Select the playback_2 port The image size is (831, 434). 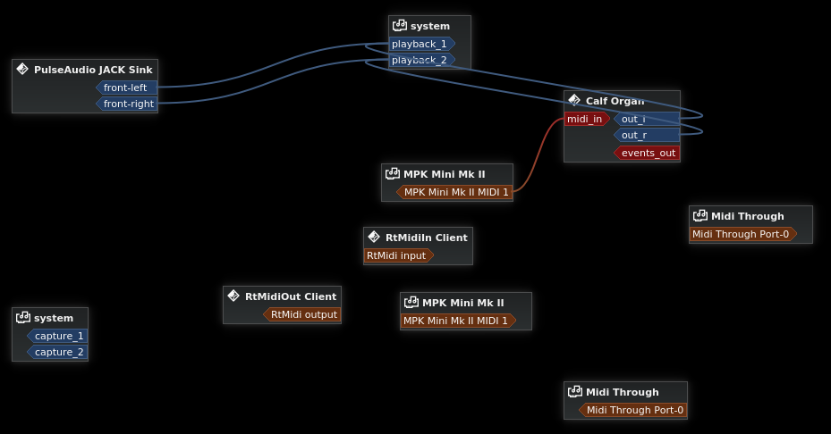pyautogui.click(x=422, y=60)
